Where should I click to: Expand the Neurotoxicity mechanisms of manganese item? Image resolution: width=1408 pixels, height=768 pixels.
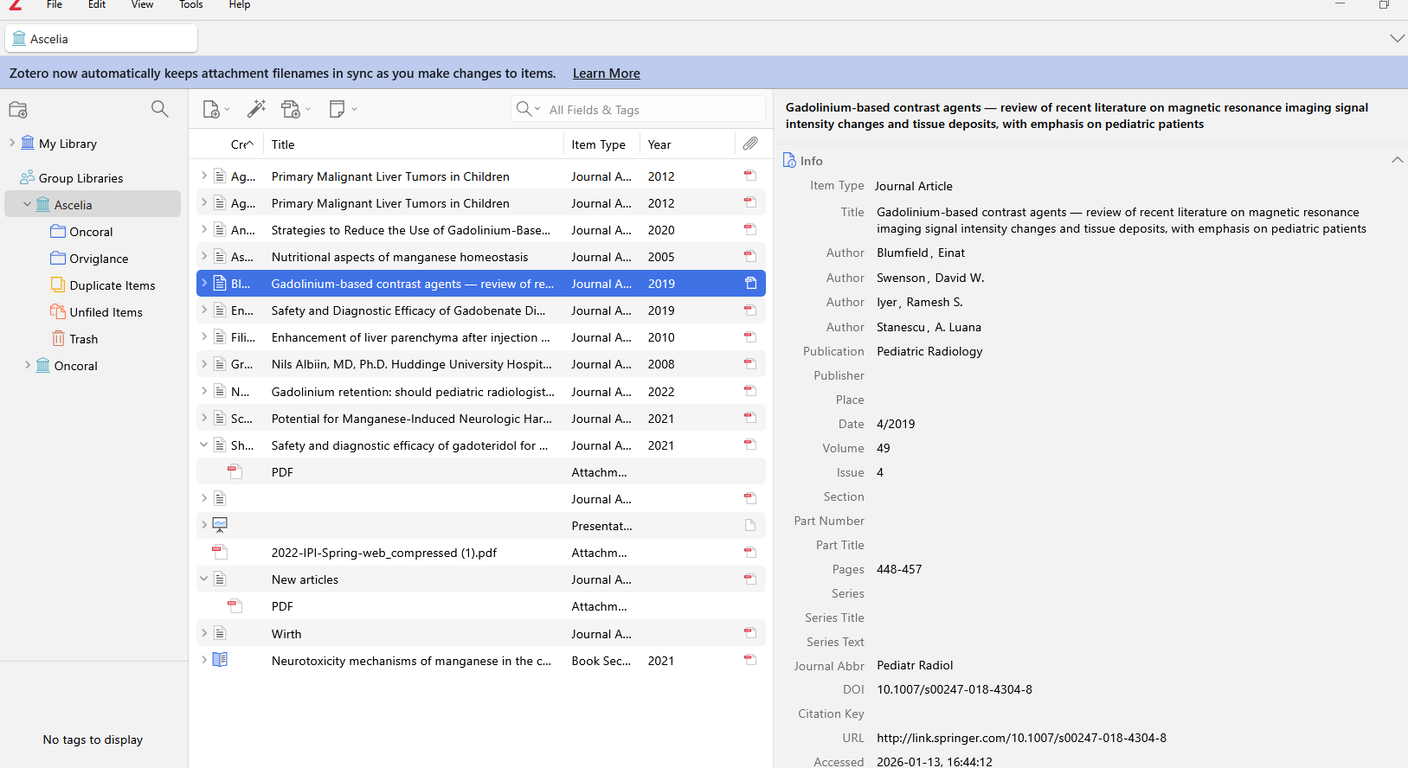tap(204, 660)
